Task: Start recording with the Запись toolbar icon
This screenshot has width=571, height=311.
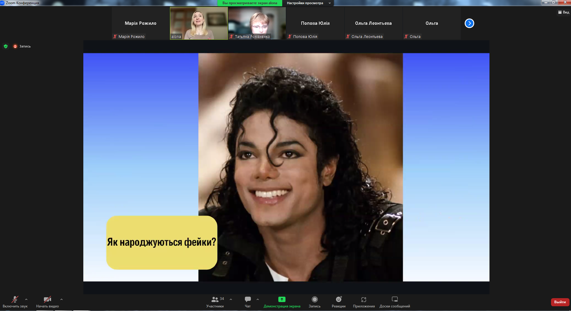Action: [314, 299]
